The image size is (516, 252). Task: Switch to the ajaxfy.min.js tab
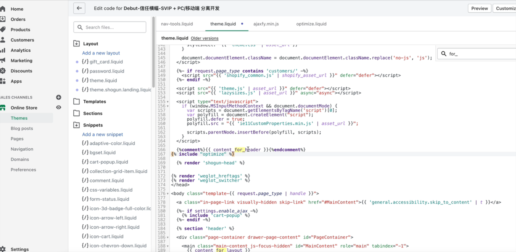click(266, 24)
